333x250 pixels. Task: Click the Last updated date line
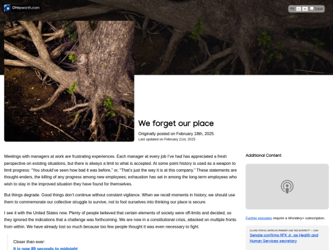coord(166,140)
